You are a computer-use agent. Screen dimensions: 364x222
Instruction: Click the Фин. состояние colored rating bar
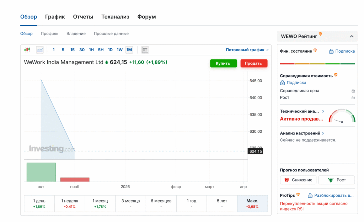(317, 64)
